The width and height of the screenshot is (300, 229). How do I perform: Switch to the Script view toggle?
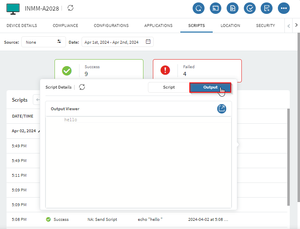tap(169, 87)
